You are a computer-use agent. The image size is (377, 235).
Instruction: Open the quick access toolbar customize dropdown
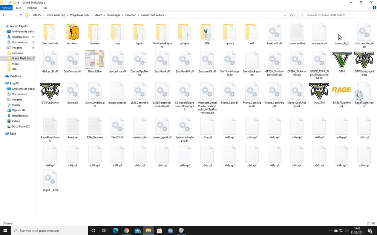coord(19,3)
